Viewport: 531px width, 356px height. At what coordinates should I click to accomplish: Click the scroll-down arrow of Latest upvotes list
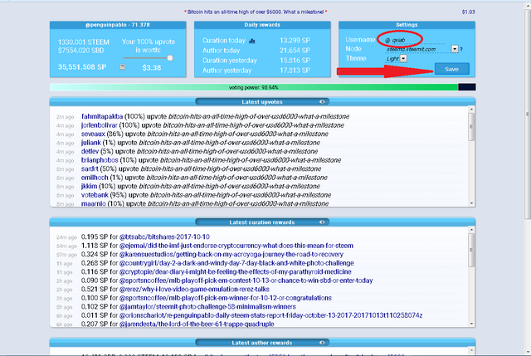pyautogui.click(x=471, y=203)
